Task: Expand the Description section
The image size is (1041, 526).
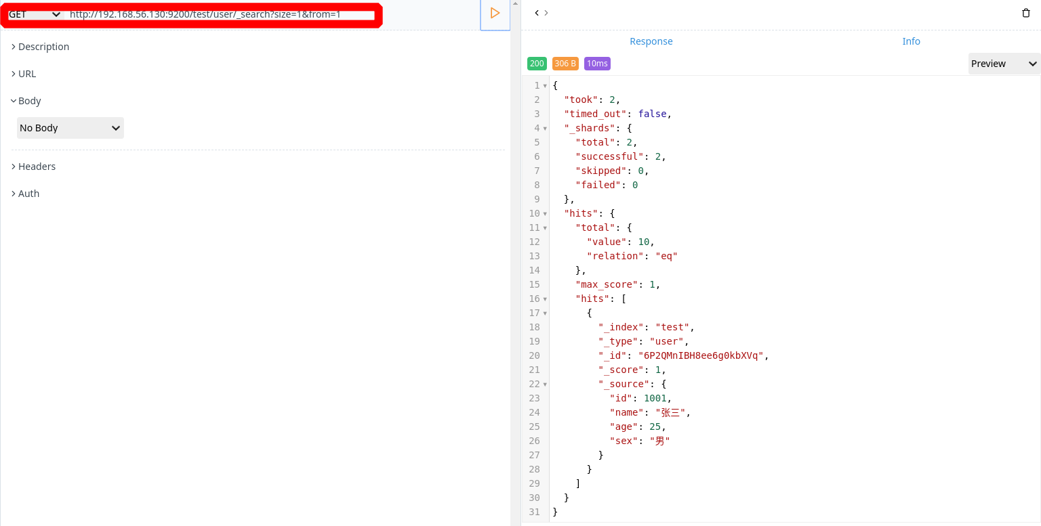Action: tap(42, 46)
